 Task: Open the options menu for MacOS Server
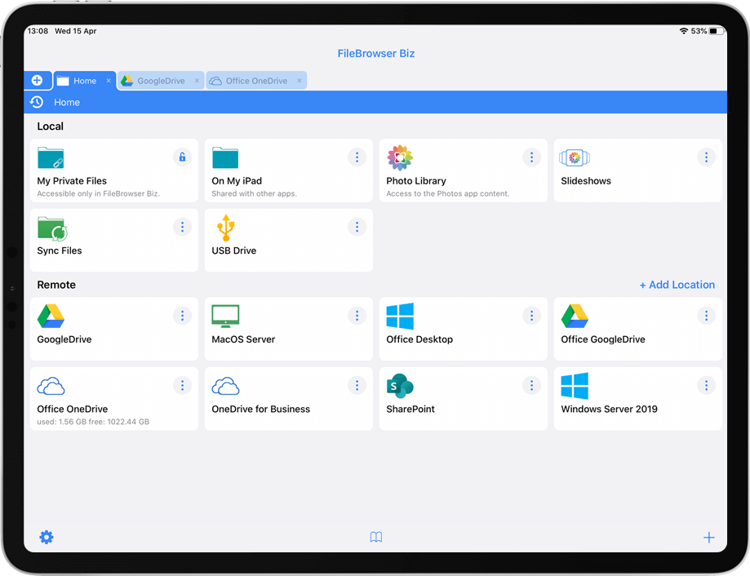tap(357, 316)
